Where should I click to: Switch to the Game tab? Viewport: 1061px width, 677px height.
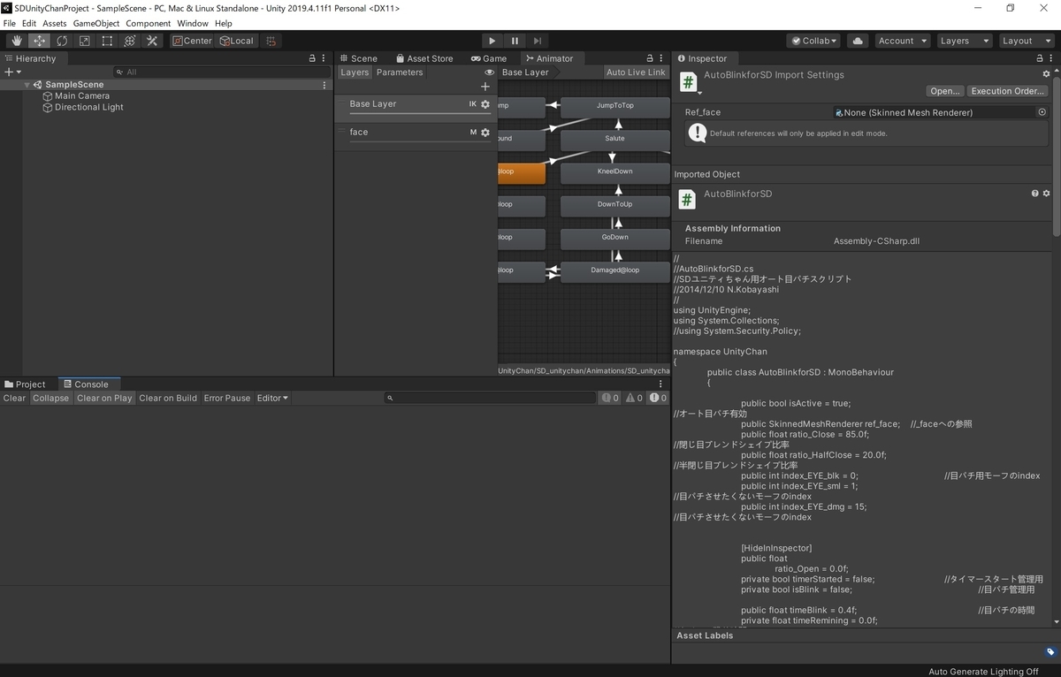(489, 58)
